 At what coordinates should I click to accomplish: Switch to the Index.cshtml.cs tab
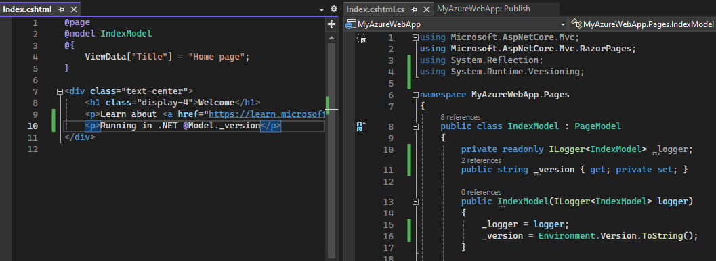[x=375, y=9]
